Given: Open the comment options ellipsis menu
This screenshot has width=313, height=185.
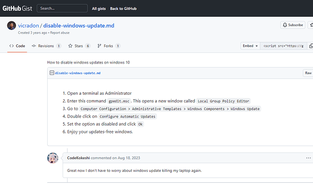Looking at the screenshot, I should coord(308,158).
